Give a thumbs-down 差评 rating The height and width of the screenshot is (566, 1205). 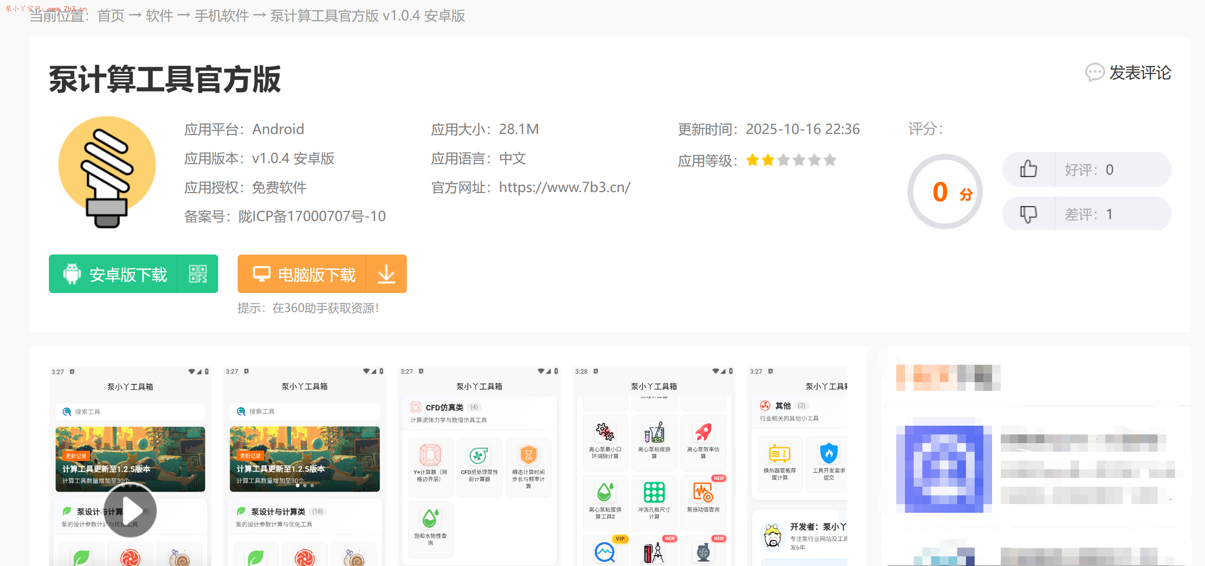click(x=1028, y=214)
